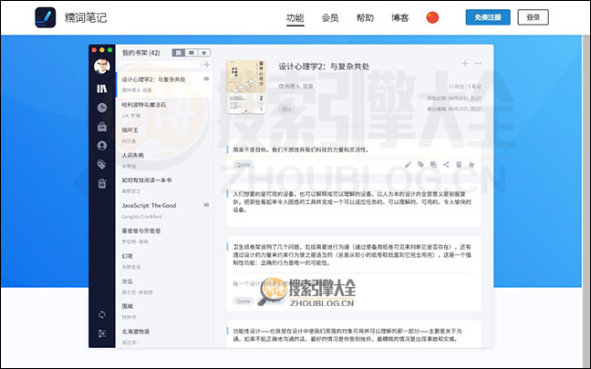Click the 糯词笔记 app logo icon

pos(46,17)
